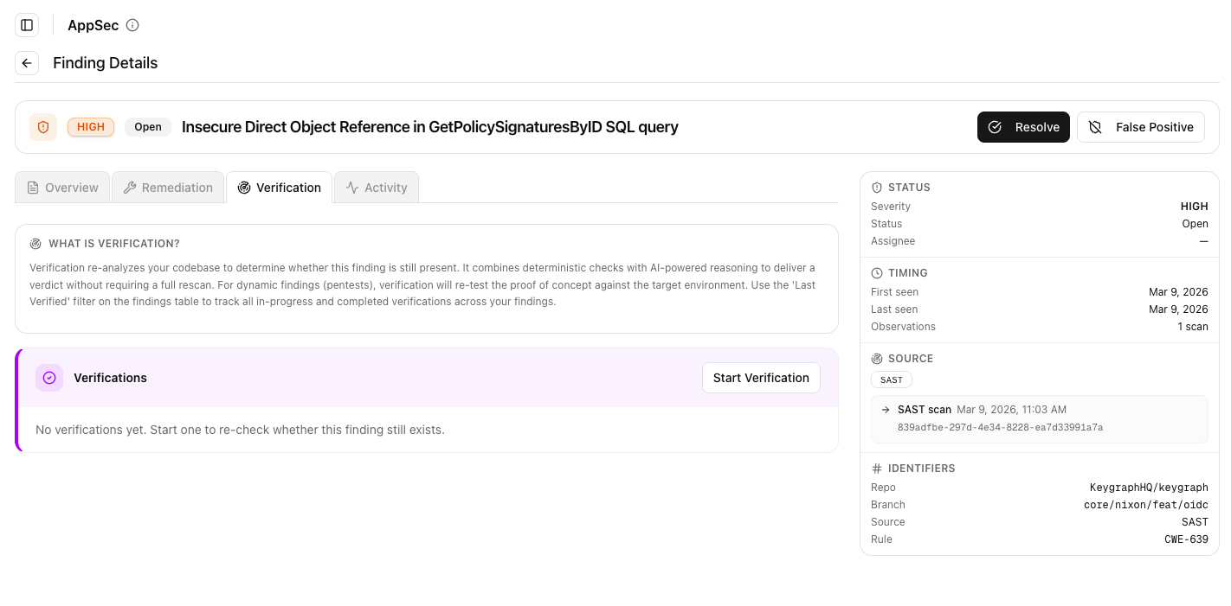Mark the finding as Resolve
The width and height of the screenshot is (1231, 606).
click(1023, 127)
